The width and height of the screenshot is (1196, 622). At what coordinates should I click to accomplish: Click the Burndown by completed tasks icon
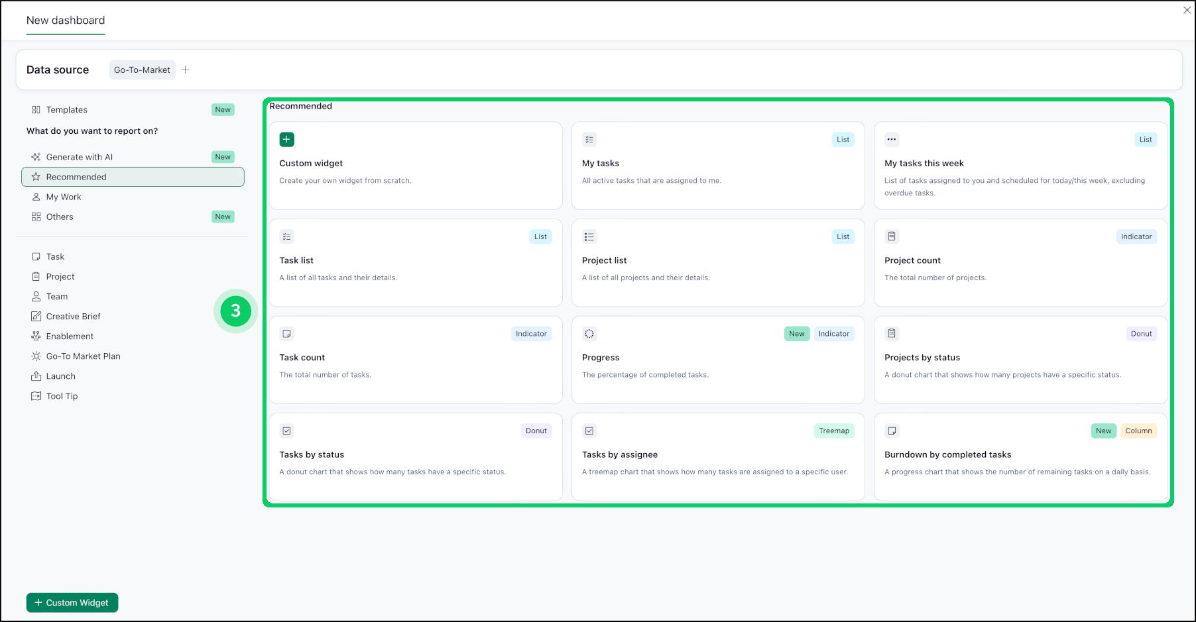[892, 431]
